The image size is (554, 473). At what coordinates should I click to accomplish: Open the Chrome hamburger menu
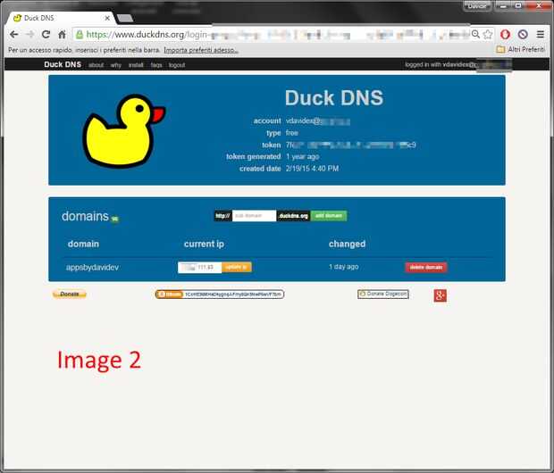tap(540, 34)
